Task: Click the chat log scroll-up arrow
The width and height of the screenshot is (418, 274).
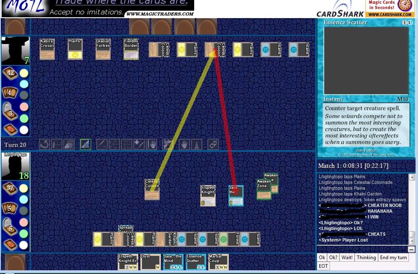Action: point(412,177)
